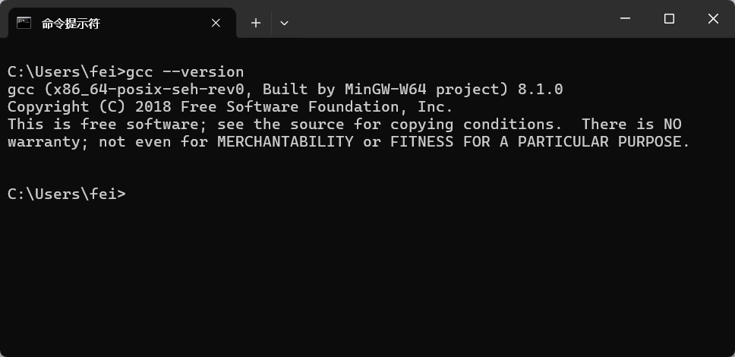Maximize the terminal window
Image resolution: width=735 pixels, height=357 pixels.
[x=669, y=19]
